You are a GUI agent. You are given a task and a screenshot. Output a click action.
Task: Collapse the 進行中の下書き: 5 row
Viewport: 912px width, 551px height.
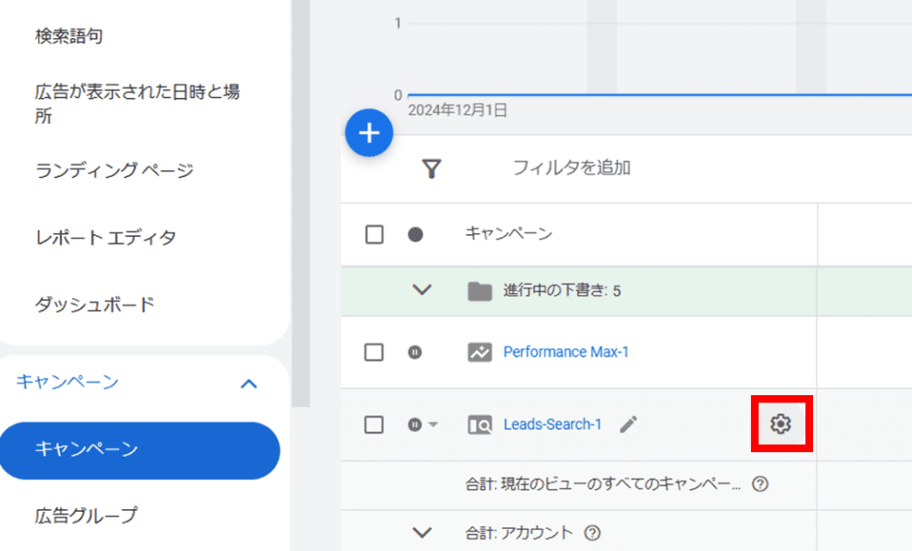421,289
